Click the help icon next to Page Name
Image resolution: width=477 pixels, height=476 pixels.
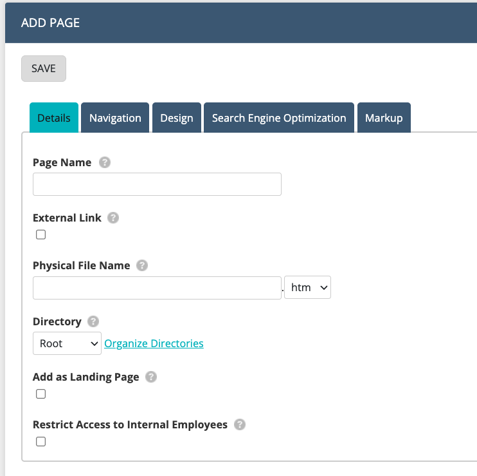[x=105, y=163]
